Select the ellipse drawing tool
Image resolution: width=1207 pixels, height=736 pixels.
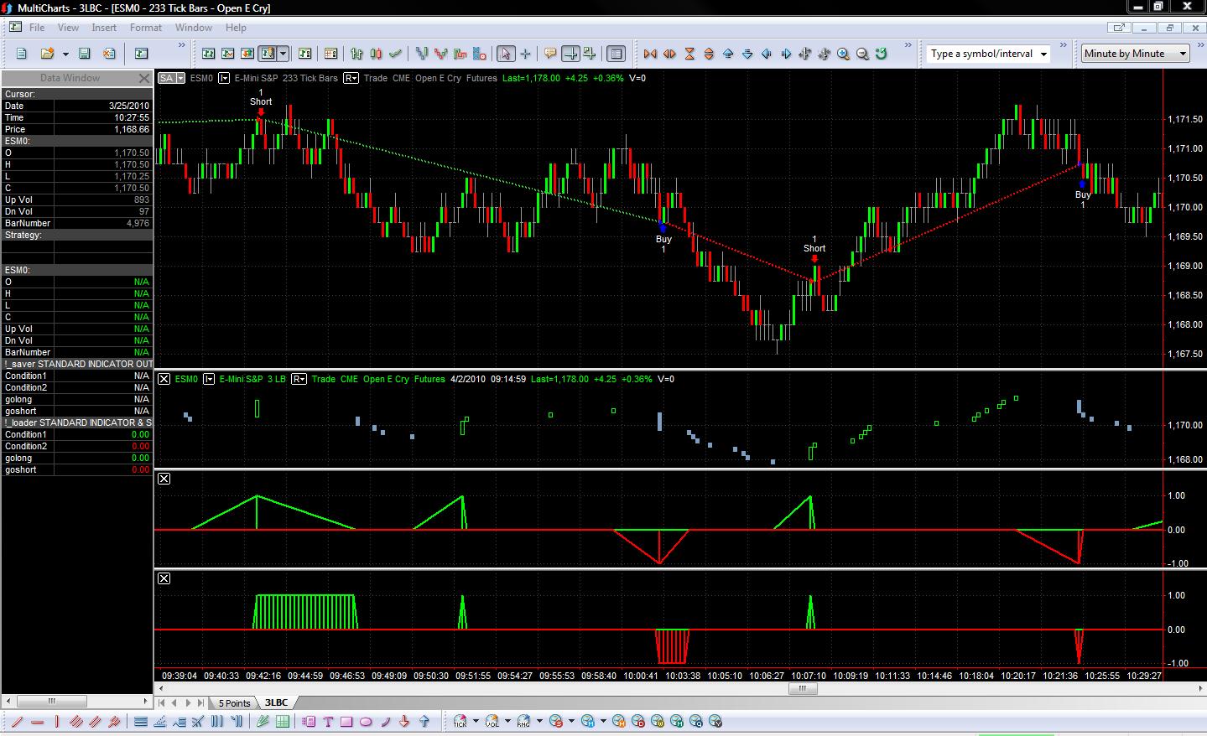366,721
